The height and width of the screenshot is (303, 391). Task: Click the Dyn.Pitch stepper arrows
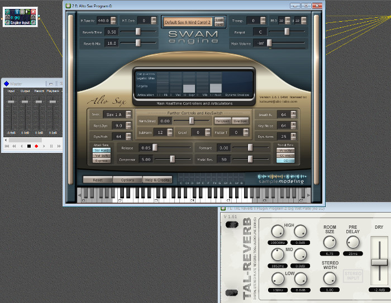[128, 136]
